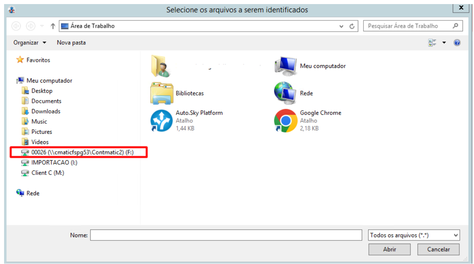Click the Cancelar button

[438, 249]
